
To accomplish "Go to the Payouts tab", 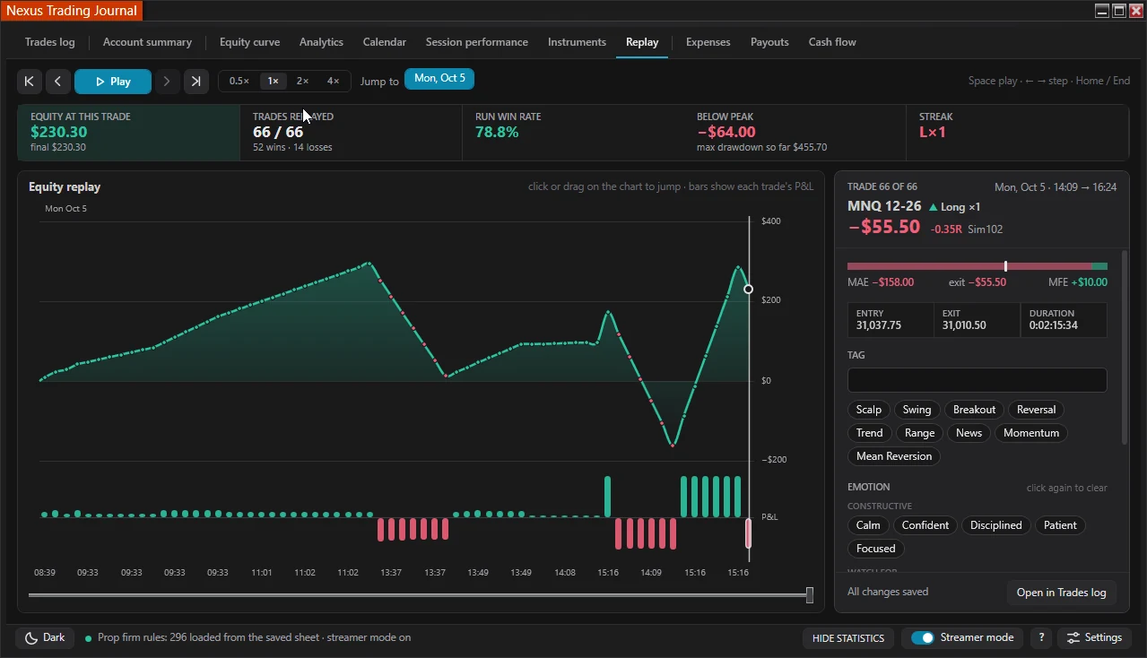I will (x=769, y=42).
